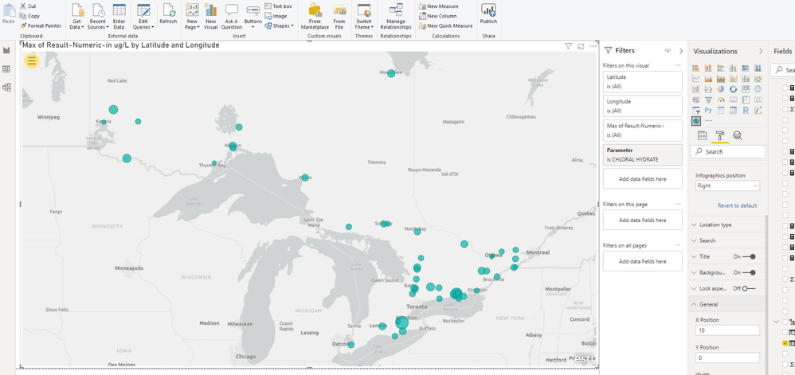Click Copy in the Clipboard group
Screen dimensions: 795x375
pos(30,16)
